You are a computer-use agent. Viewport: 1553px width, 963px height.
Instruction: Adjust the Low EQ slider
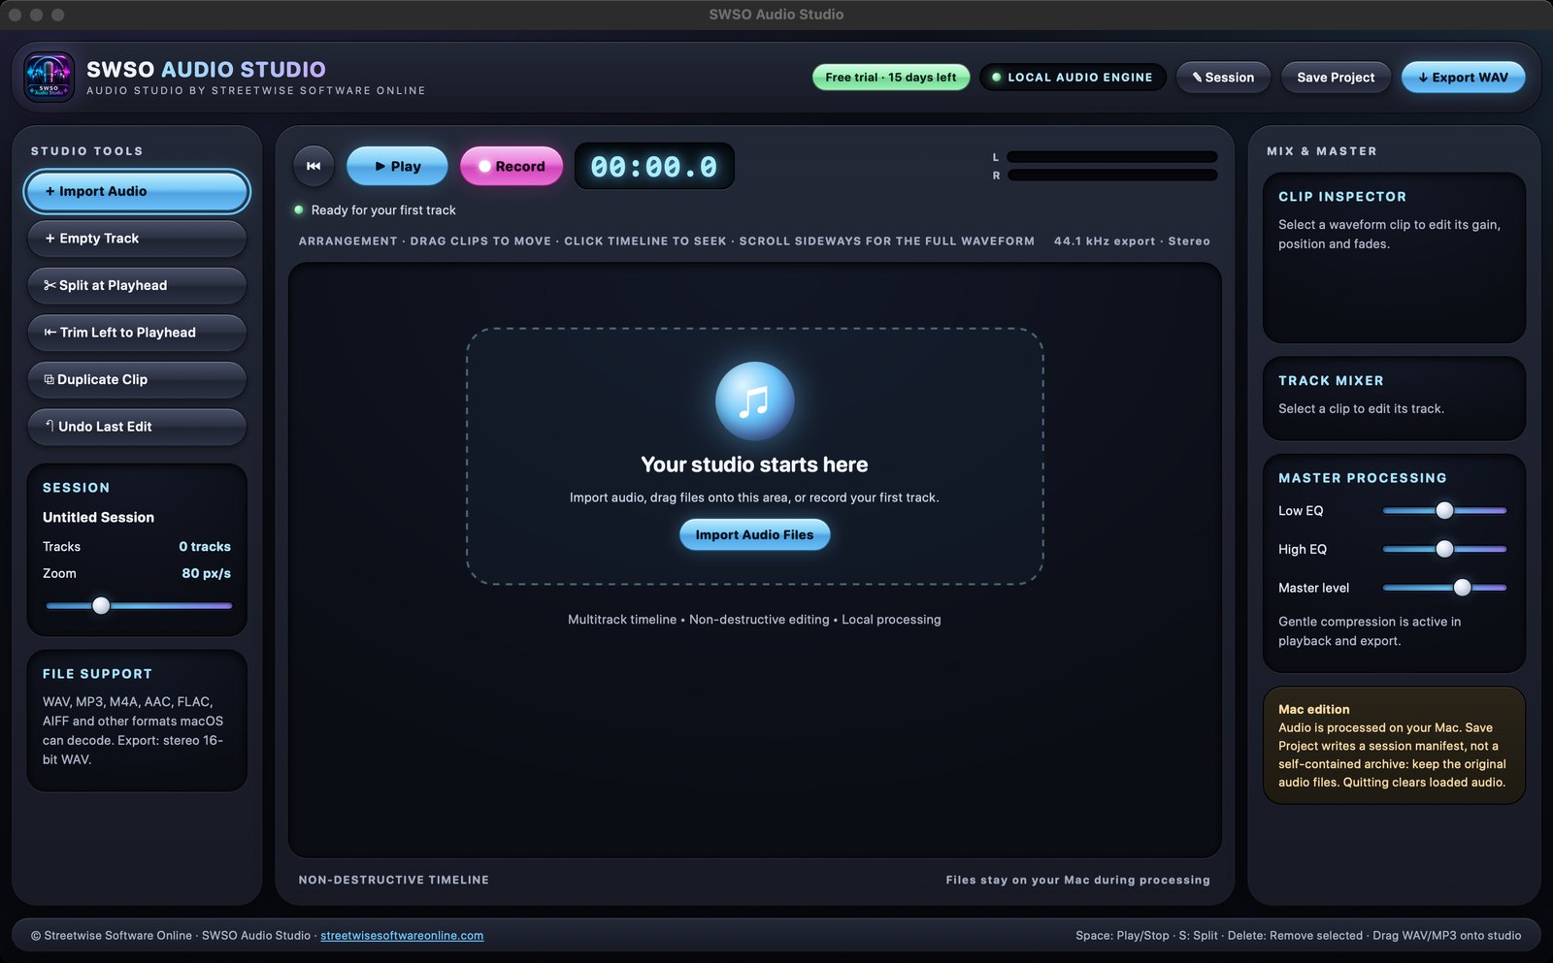tap(1444, 511)
